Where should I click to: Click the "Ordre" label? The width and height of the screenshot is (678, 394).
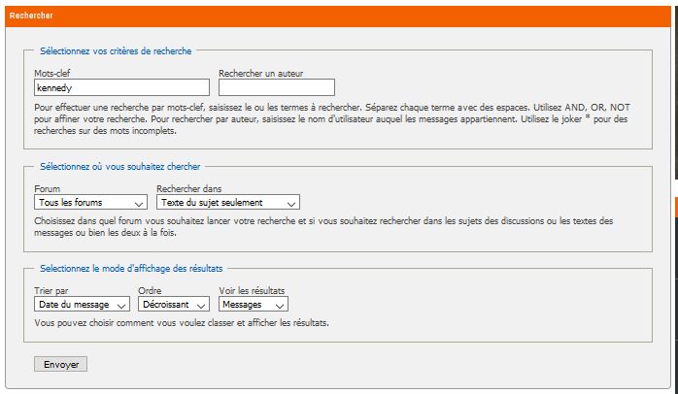coord(150,290)
